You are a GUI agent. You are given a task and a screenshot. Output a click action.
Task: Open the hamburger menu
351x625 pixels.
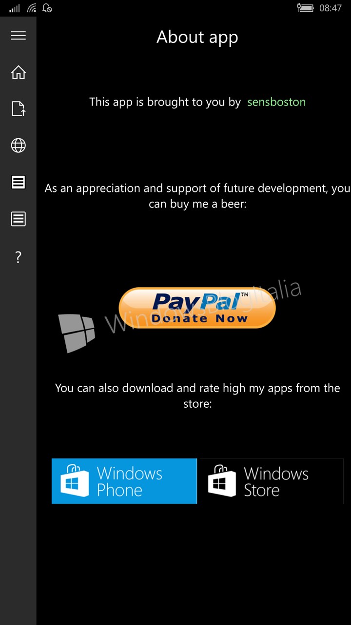(18, 36)
